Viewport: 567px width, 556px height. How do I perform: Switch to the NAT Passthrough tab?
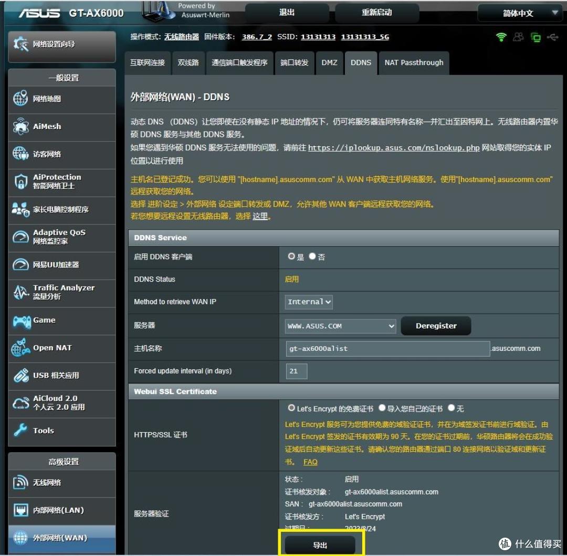point(414,62)
